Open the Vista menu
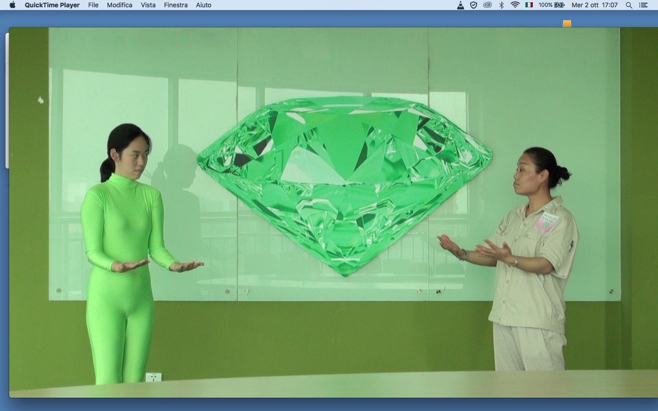The height and width of the screenshot is (411, 658). pyautogui.click(x=148, y=5)
